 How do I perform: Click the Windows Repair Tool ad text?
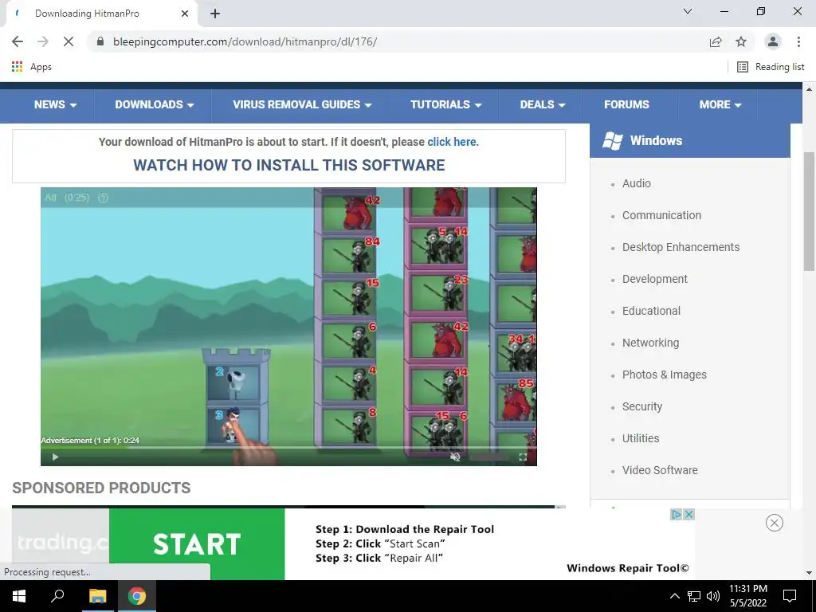click(628, 568)
